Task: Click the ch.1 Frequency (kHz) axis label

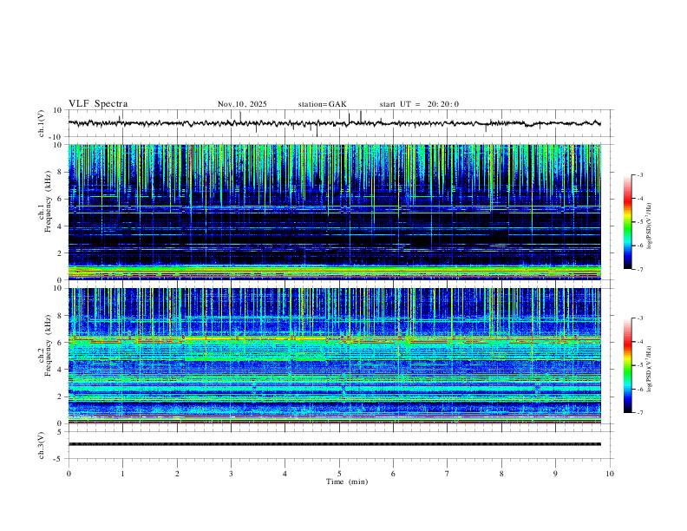Action: coord(45,200)
